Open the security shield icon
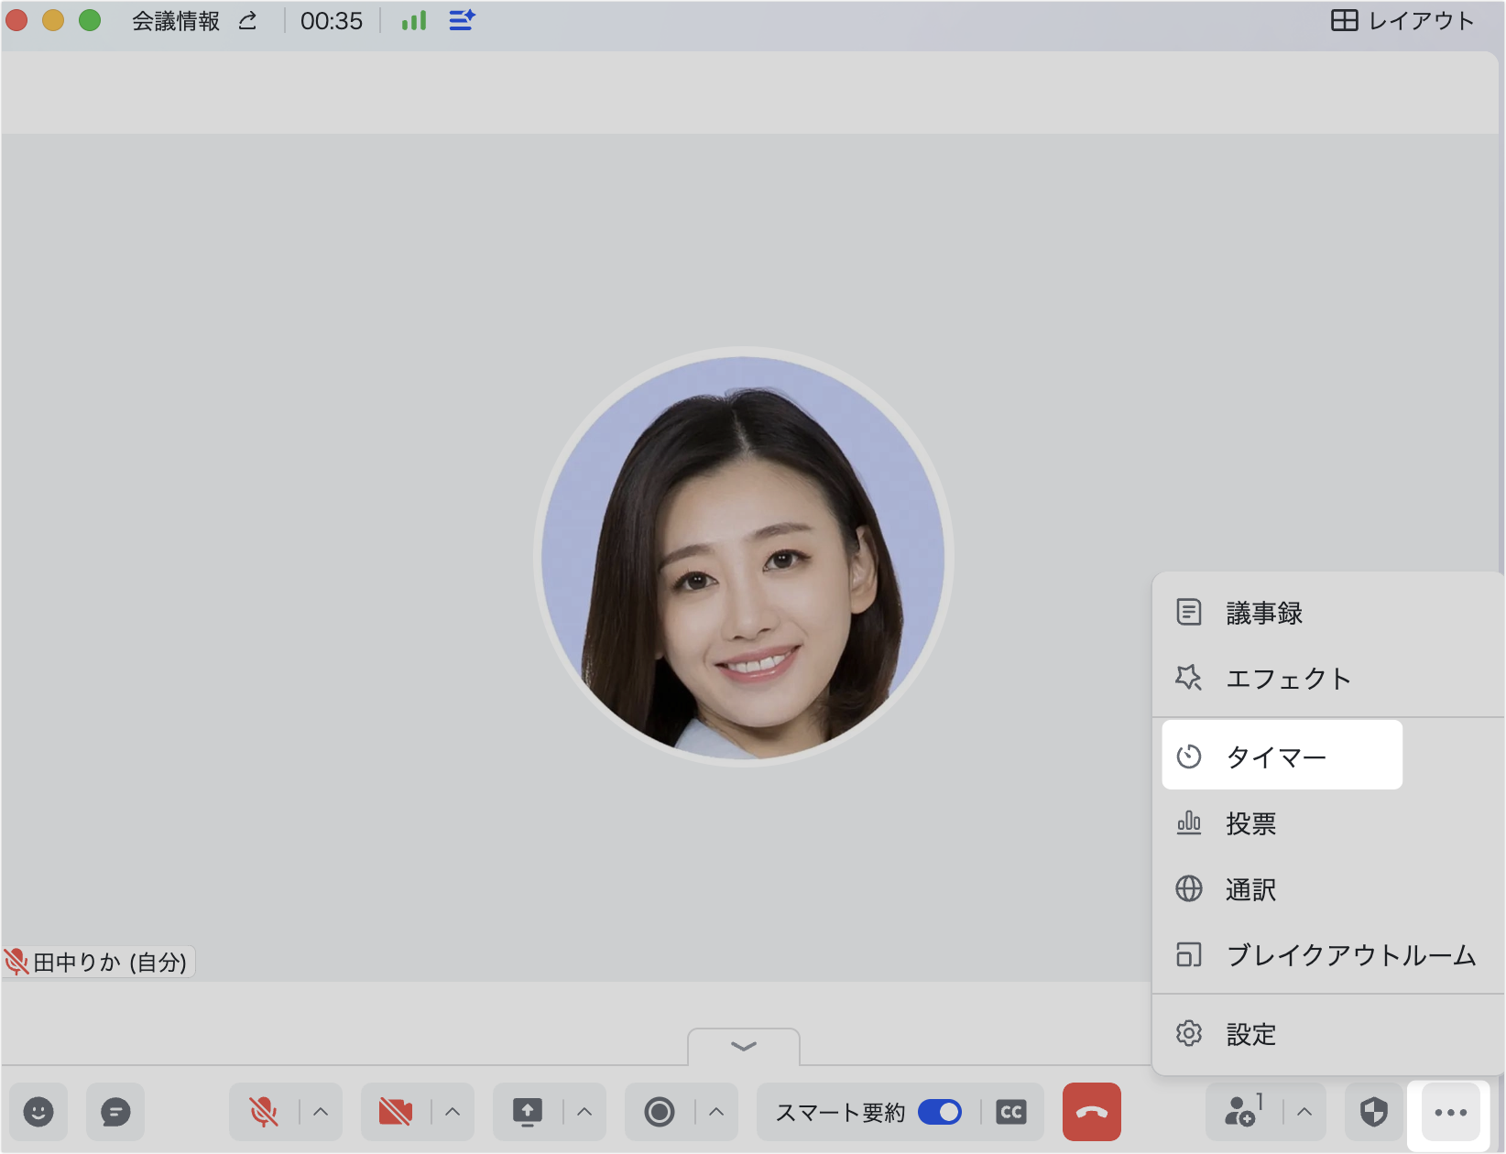 [1374, 1112]
